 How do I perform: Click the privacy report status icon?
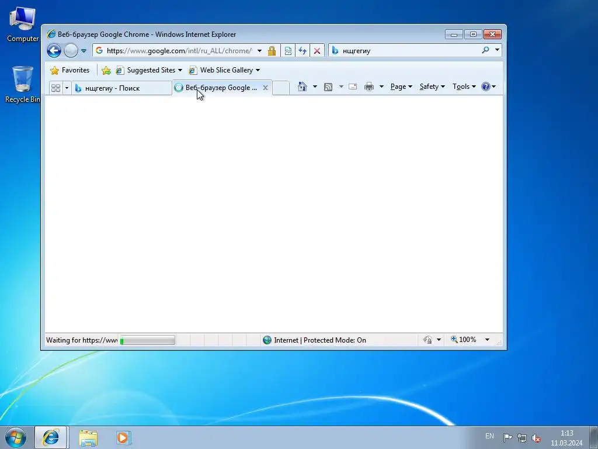pos(427,340)
